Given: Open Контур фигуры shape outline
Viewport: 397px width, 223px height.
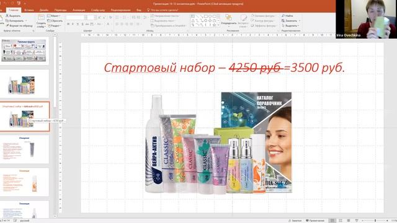Looking at the screenshot, I should [x=262, y=20].
